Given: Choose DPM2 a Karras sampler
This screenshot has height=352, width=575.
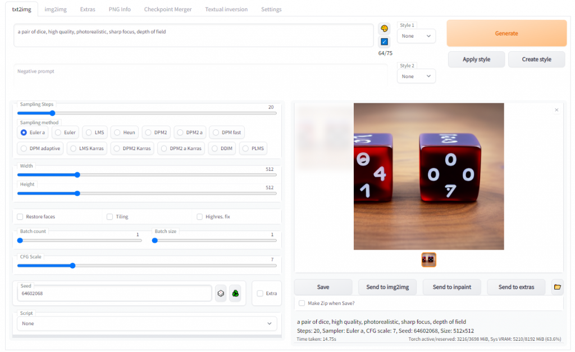Looking at the screenshot, I should pos(181,148).
